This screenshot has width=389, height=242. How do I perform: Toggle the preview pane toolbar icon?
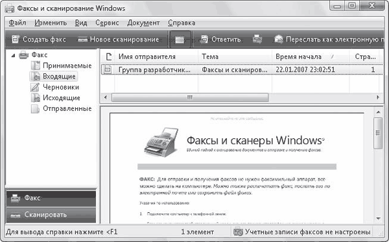pyautogui.click(x=180, y=40)
